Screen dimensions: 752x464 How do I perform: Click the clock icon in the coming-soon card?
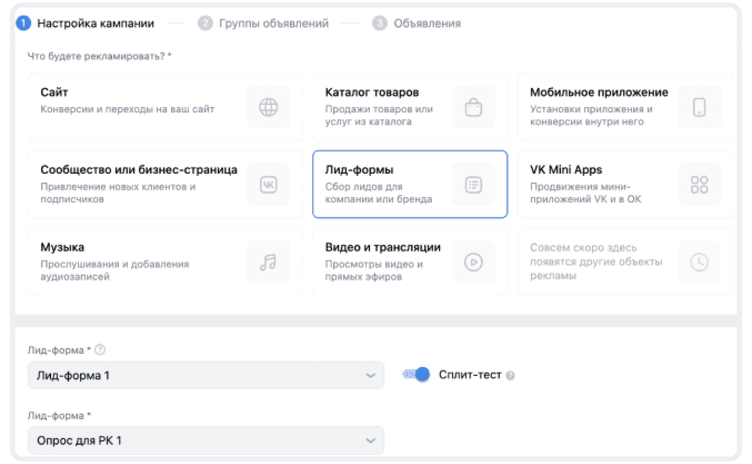699,262
